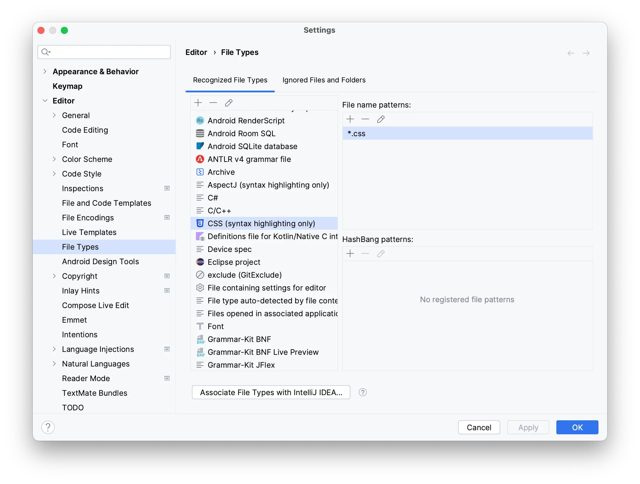
Task: Select ANTLR v4 grammar file type
Action: click(249, 159)
